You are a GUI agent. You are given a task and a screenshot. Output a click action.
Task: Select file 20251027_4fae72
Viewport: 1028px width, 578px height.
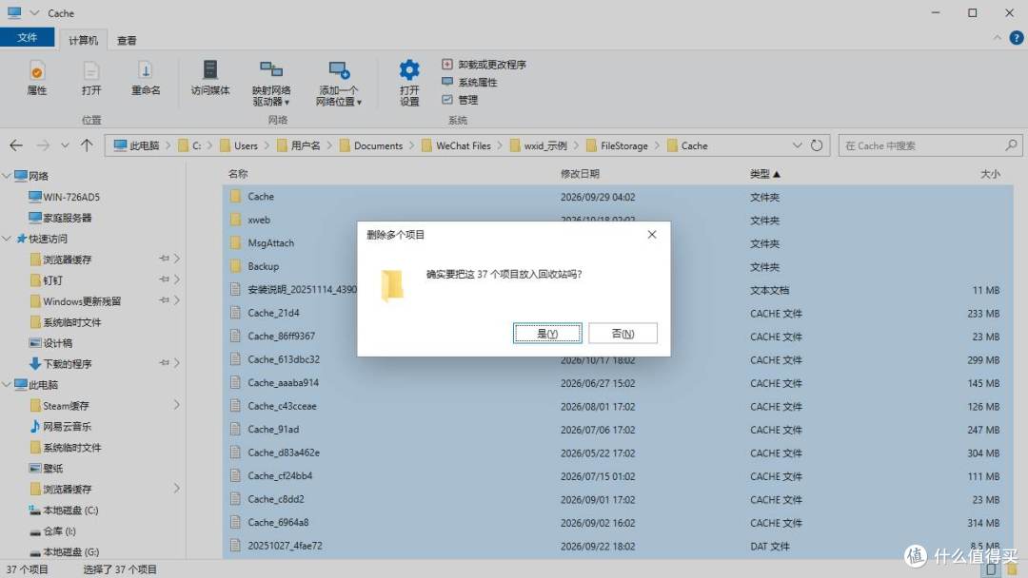click(618, 546)
